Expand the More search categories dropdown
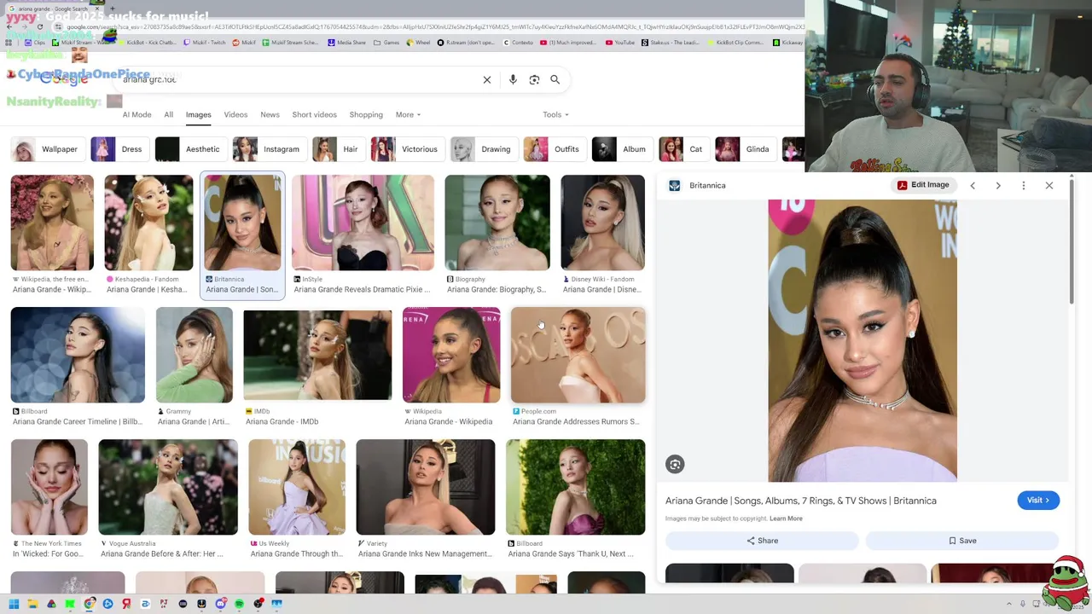The width and height of the screenshot is (1092, 614). pos(408,114)
